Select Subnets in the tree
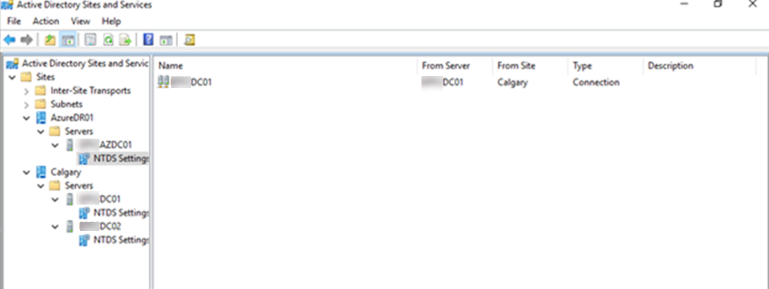This screenshot has height=289, width=769. point(67,104)
